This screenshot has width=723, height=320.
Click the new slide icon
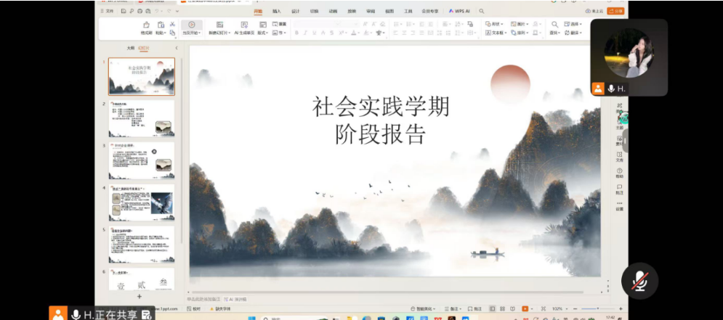point(219,25)
